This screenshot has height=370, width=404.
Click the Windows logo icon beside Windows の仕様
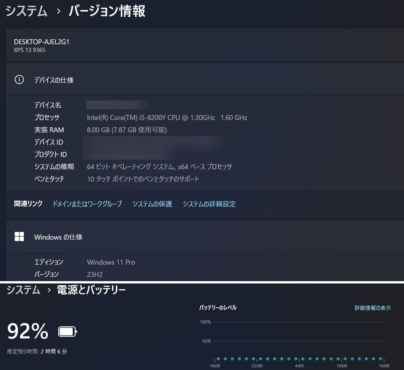(19, 237)
